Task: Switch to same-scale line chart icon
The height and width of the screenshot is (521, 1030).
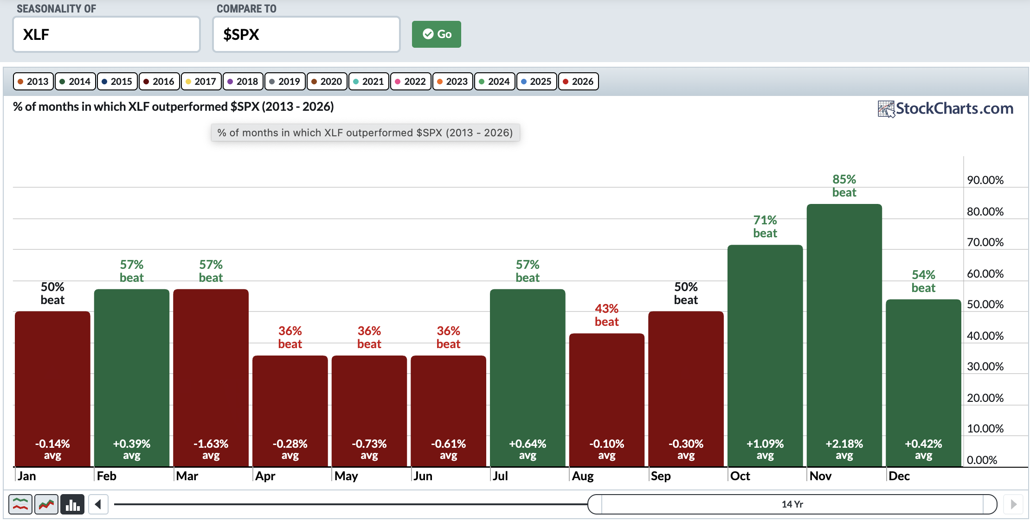Action: [46, 504]
